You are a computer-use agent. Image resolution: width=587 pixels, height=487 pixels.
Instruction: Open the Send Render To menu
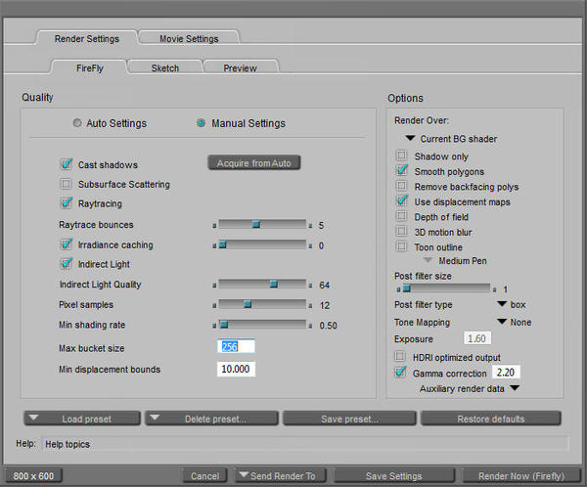pyautogui.click(x=245, y=475)
